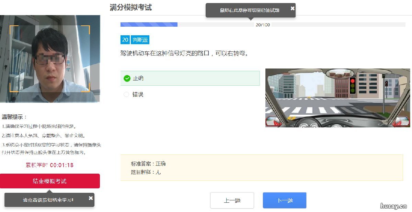Screen dimensions: 412x212
Task: Click the 累积学时 timer display
Action: (x=50, y=165)
